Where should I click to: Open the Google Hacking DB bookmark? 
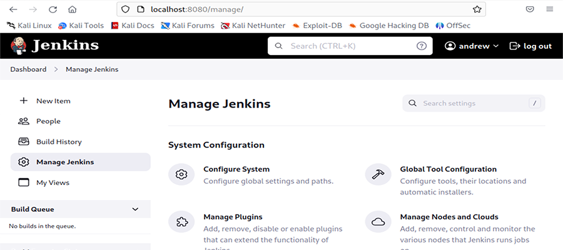(388, 26)
